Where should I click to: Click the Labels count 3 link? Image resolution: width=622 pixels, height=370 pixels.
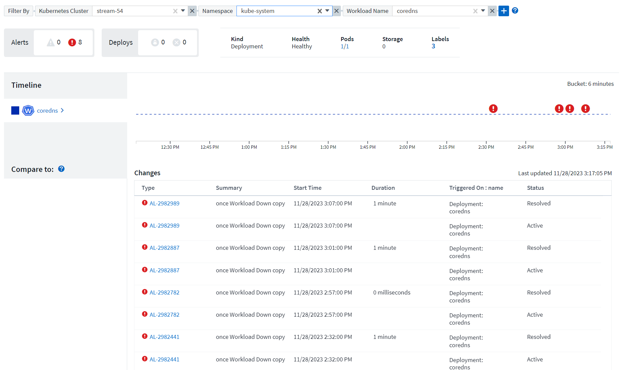point(433,46)
